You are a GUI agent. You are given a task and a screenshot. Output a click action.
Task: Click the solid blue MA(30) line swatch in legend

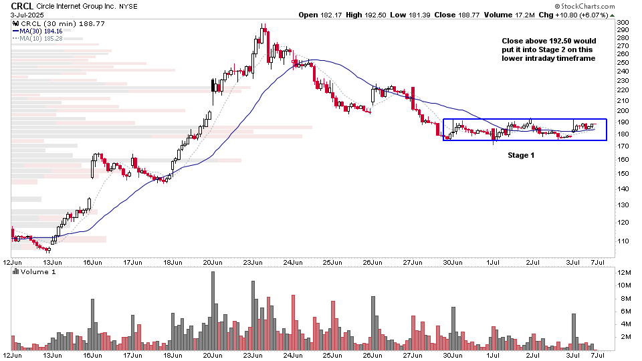click(15, 31)
